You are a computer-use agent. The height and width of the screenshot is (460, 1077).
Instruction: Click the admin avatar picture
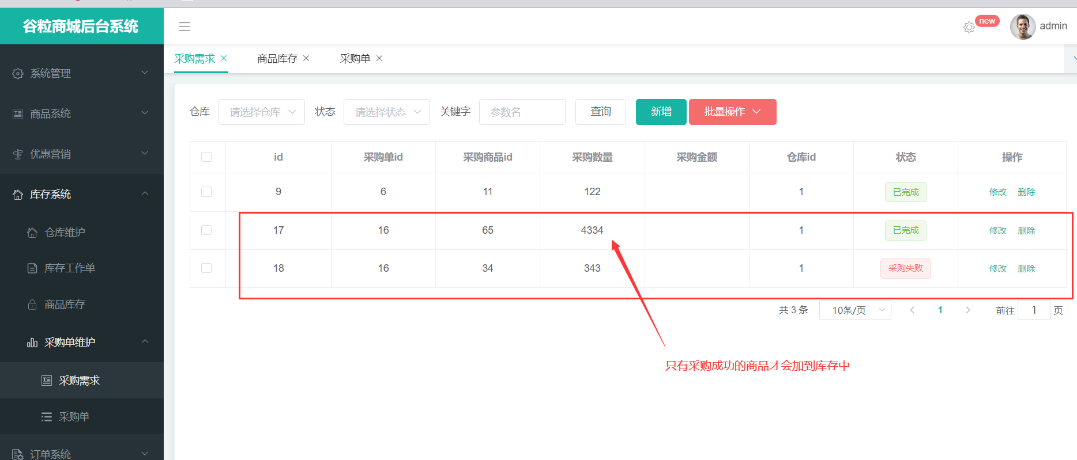click(x=1023, y=26)
